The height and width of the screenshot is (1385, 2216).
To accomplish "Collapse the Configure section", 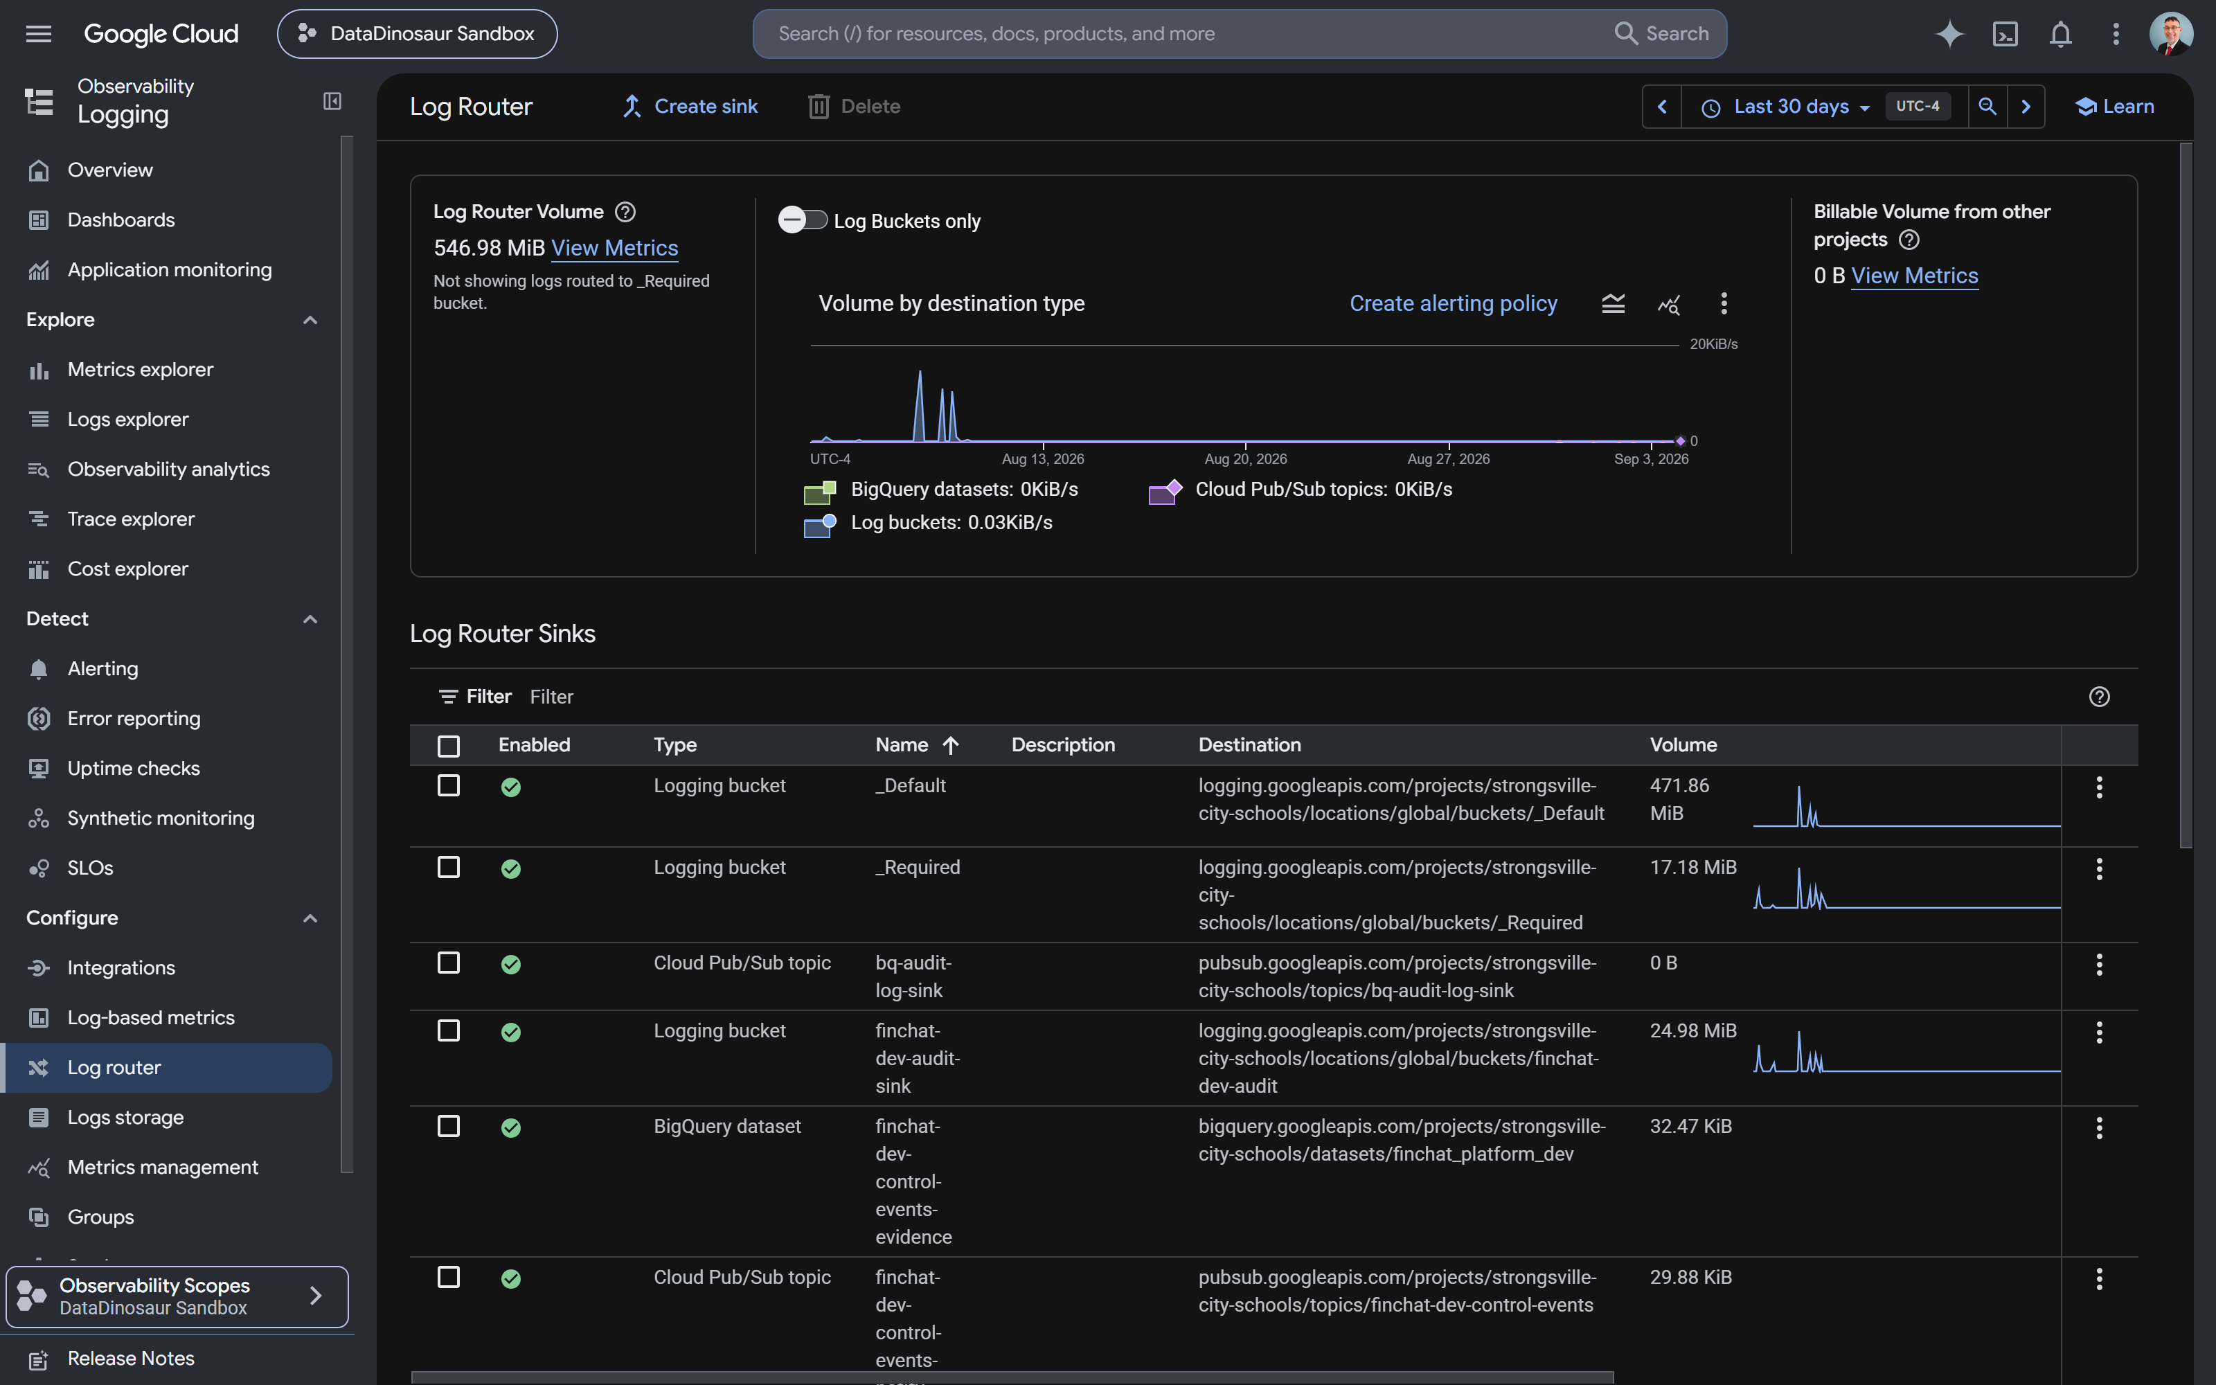I will click(x=310, y=918).
